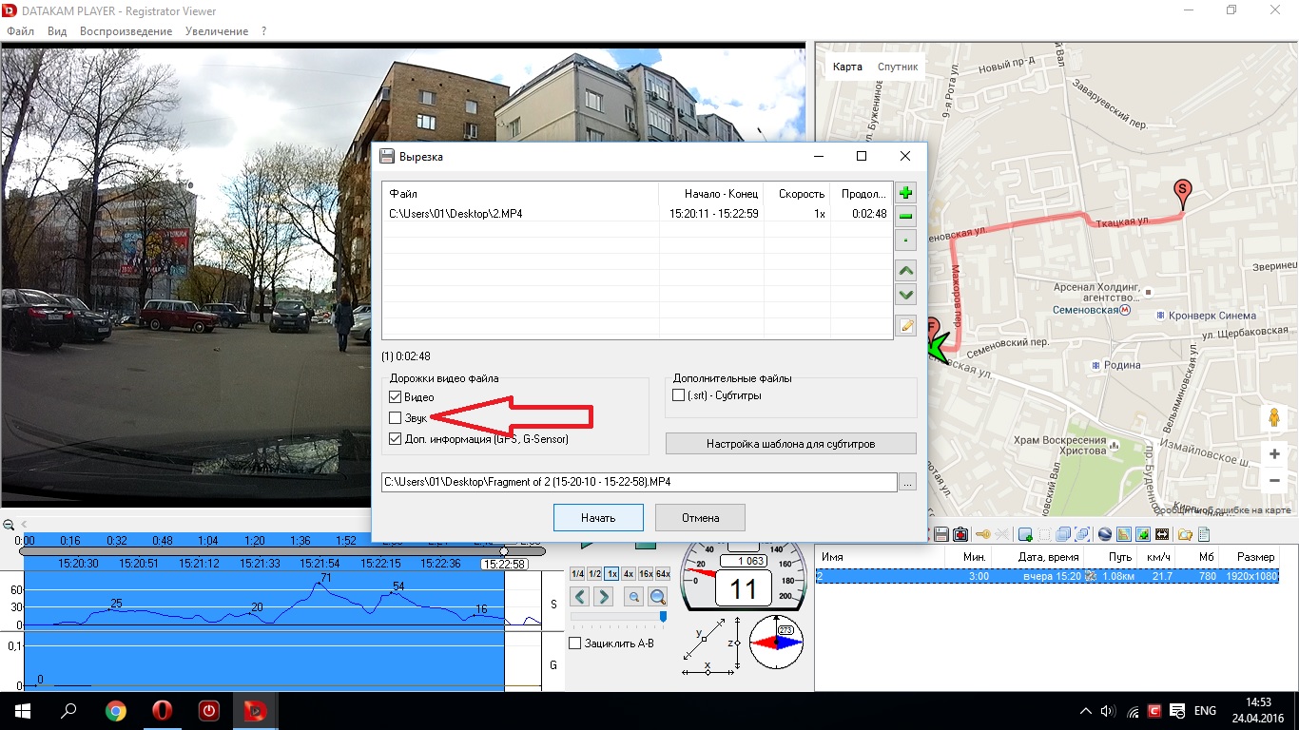Uncheck the Видео track checkbox
This screenshot has width=1299, height=730.
(x=396, y=397)
